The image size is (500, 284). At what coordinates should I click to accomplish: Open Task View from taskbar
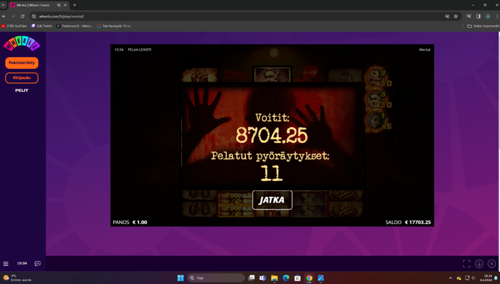[251, 278]
